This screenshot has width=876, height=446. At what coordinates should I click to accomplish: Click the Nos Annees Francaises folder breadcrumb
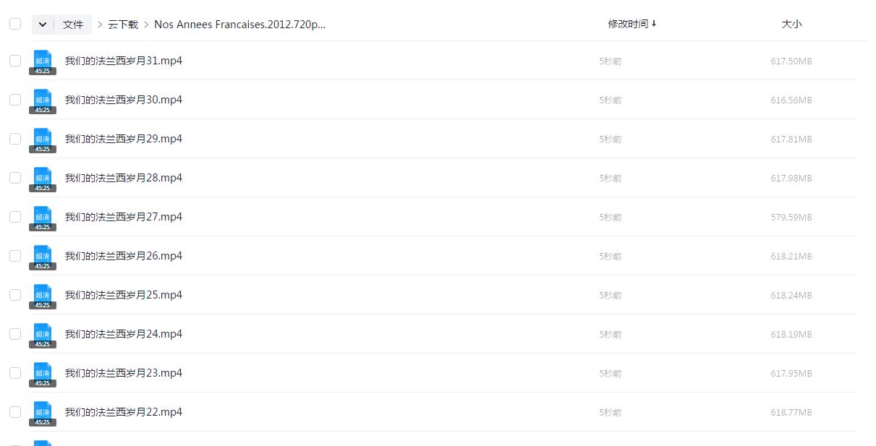[240, 25]
